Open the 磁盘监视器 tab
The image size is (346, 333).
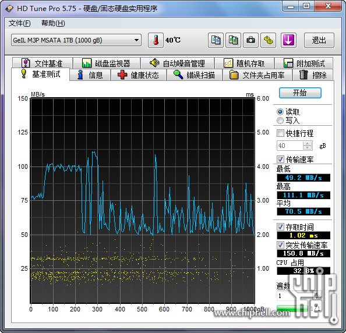click(x=107, y=63)
